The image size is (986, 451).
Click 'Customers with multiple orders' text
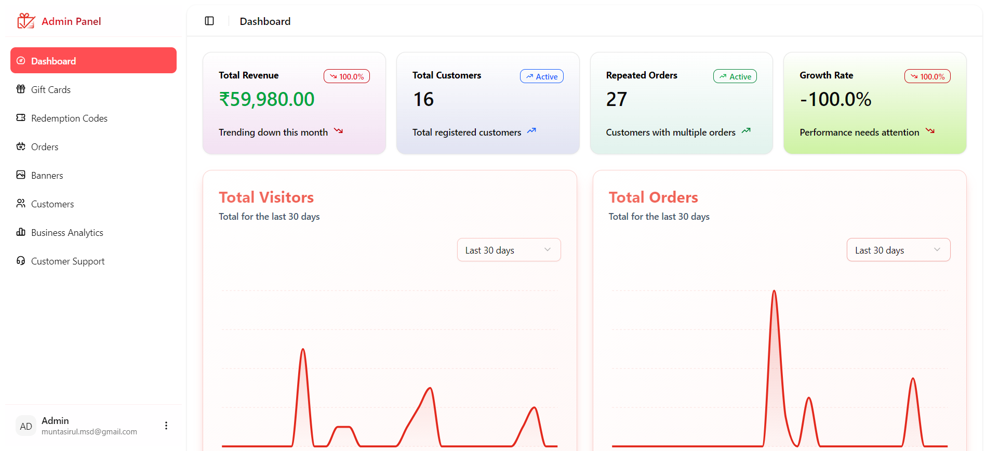click(x=671, y=132)
